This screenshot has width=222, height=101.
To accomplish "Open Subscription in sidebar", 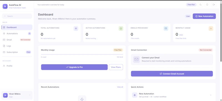I will click(17, 52).
